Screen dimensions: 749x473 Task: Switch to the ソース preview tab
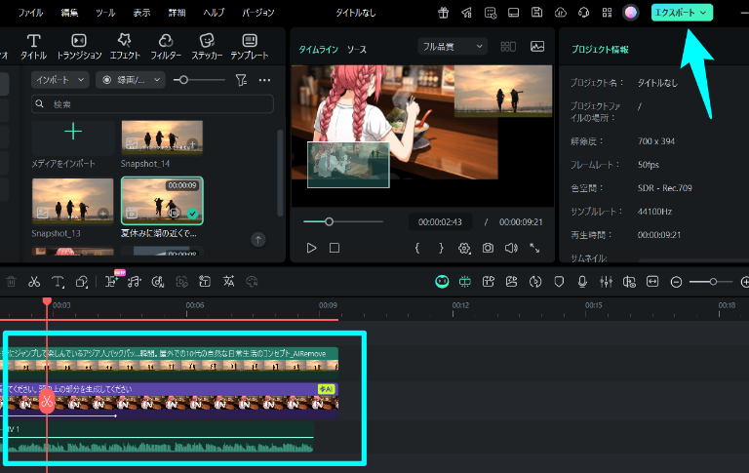357,49
